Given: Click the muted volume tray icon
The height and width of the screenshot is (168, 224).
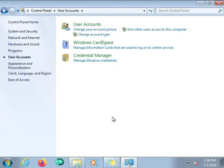Looking at the screenshot, I should (x=196, y=163).
